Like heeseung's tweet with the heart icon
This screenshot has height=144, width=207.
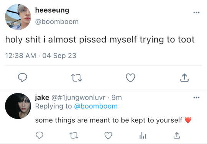pos(130,78)
